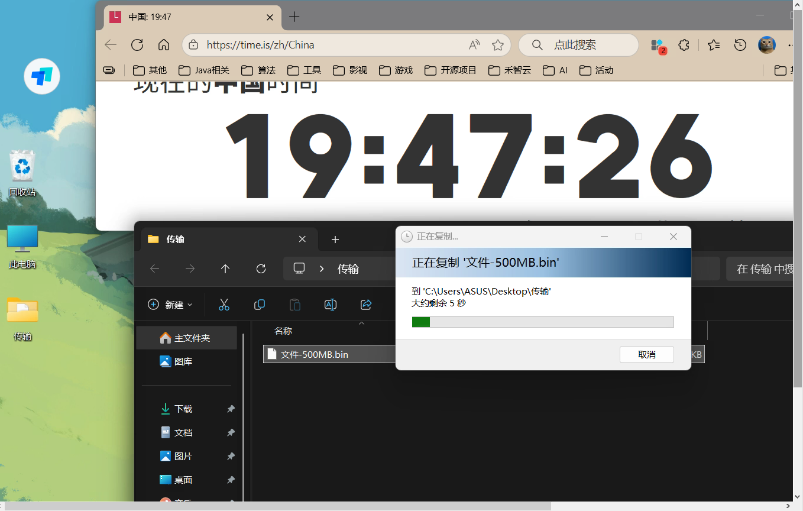Click the 点此搜索 search box

pyautogui.click(x=578, y=45)
